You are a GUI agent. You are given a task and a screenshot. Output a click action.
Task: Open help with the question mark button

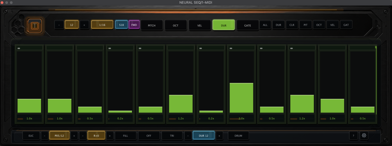[353, 136]
